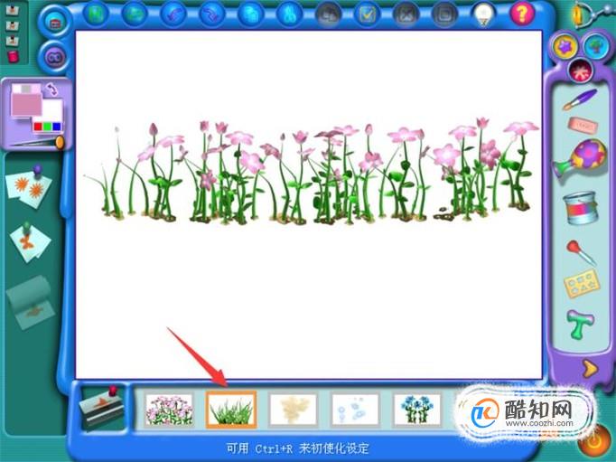This screenshot has width=616, height=462.
Task: Click the purple goggles circle button
Action: pos(54,58)
